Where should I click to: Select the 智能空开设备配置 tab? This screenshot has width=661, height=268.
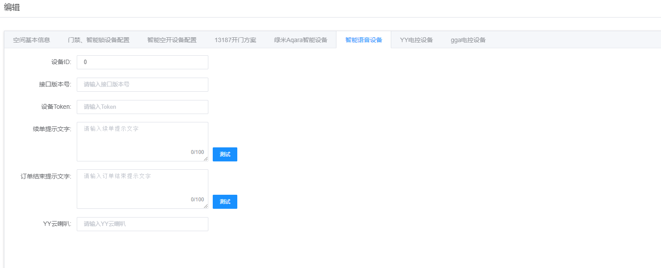coord(172,40)
